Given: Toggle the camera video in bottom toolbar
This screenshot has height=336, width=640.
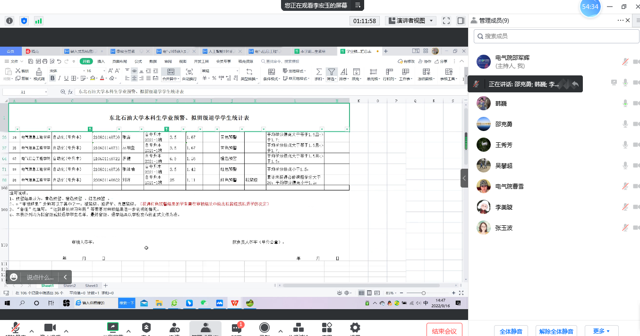Looking at the screenshot, I should point(50,328).
